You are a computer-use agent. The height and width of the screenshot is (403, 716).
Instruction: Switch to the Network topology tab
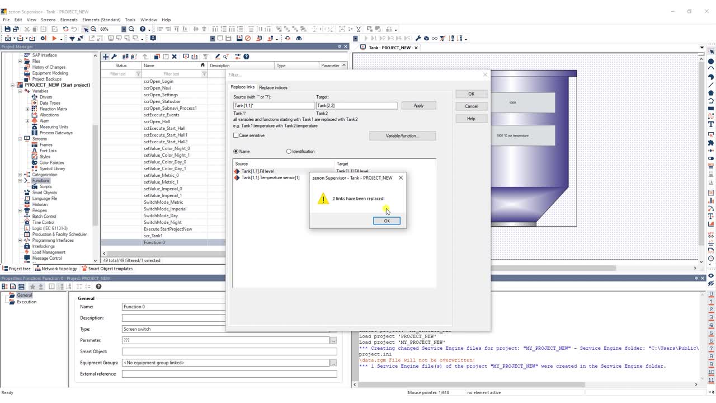[55, 269]
